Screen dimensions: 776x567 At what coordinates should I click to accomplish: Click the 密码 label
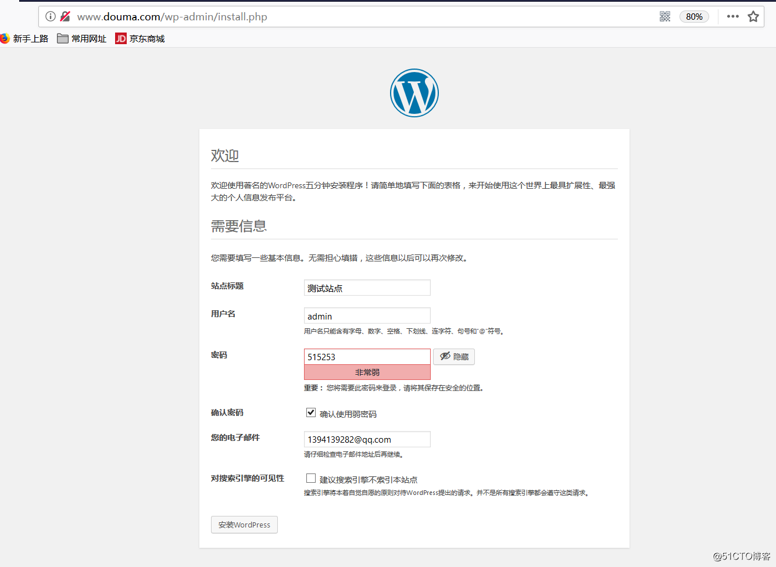point(219,355)
